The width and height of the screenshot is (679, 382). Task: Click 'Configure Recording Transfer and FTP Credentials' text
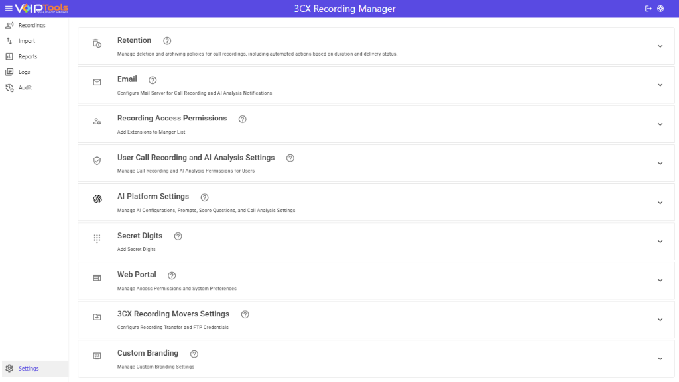[173, 328]
